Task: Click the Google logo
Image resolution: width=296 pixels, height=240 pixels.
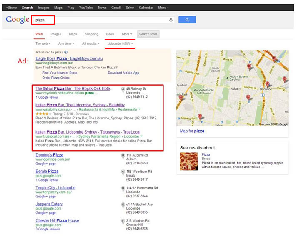Action: 17,20
